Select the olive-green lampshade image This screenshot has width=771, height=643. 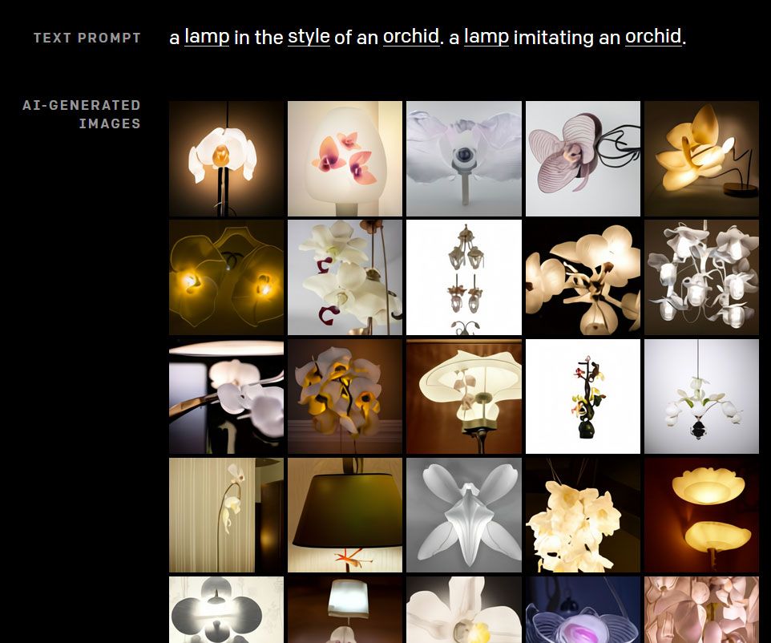(x=345, y=515)
